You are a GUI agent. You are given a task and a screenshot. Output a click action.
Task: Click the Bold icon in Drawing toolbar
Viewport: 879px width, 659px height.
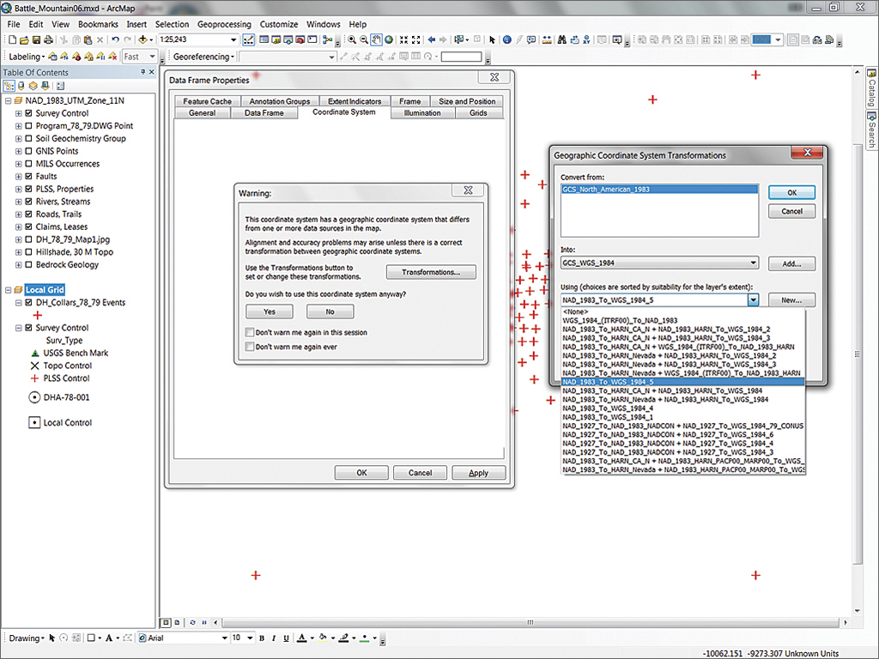tap(262, 638)
